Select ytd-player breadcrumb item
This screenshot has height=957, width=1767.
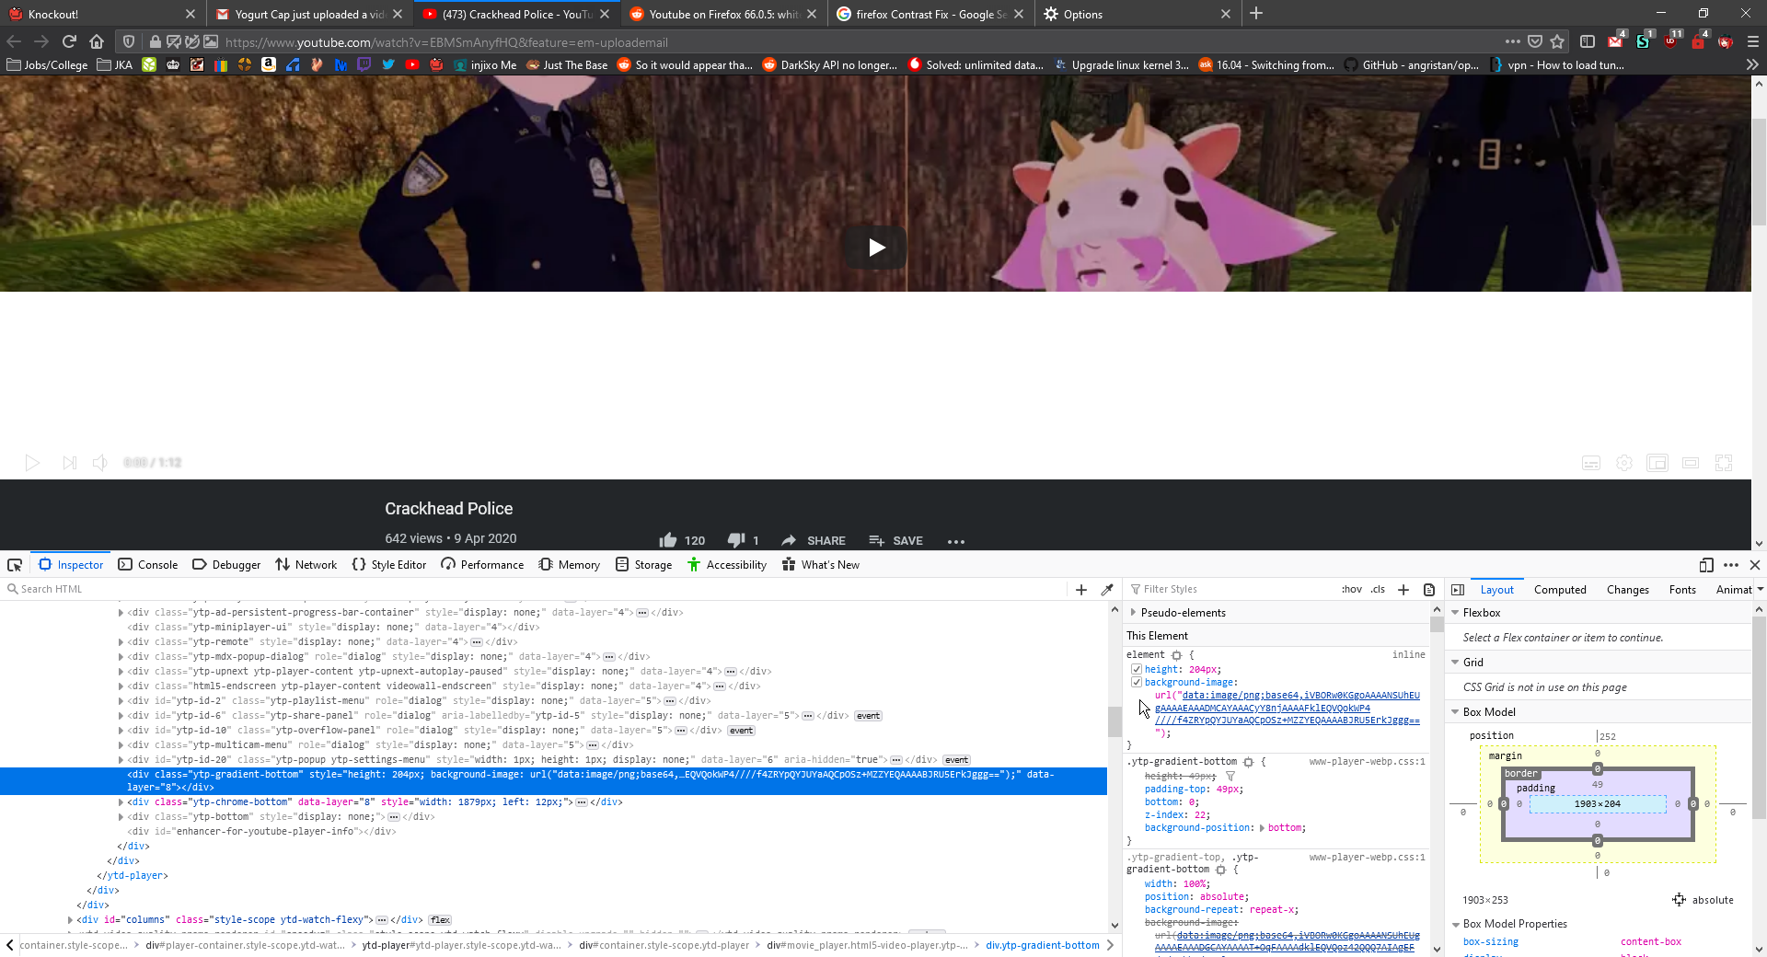[x=461, y=945]
